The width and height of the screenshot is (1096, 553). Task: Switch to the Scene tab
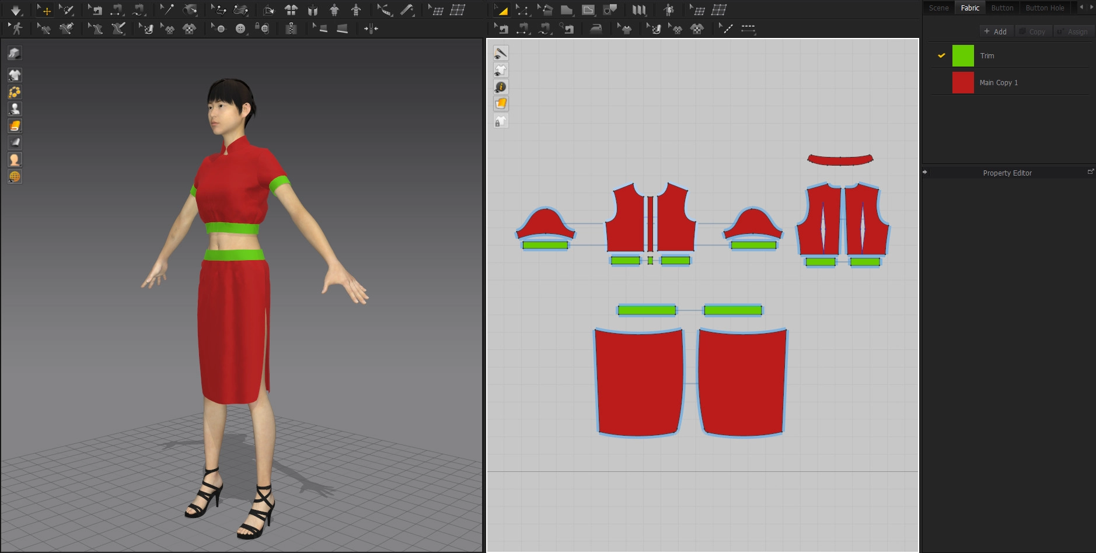(x=938, y=8)
